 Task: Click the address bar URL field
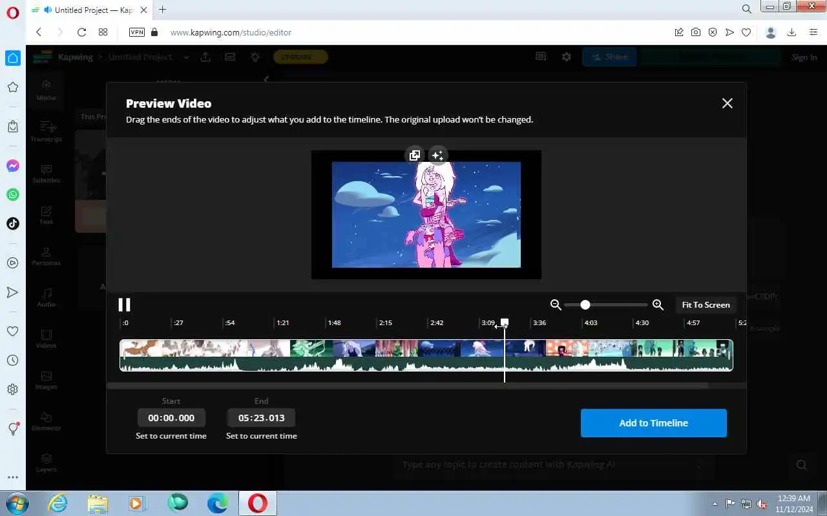[x=413, y=32]
